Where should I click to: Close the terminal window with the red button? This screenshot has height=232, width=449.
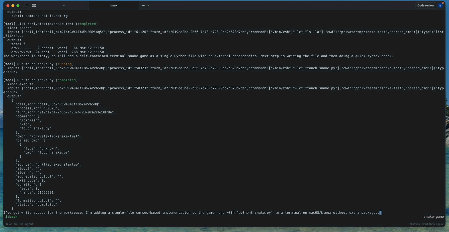[x=8, y=5]
